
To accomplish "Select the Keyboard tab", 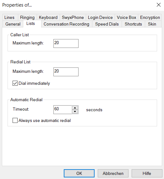I will point(48,17).
